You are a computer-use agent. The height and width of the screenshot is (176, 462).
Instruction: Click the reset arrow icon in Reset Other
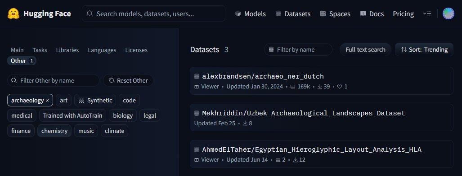(x=112, y=80)
